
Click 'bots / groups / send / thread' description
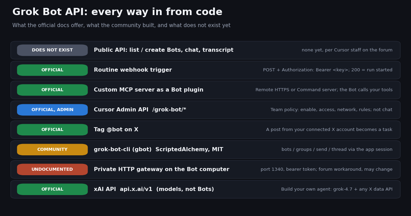click(337, 149)
